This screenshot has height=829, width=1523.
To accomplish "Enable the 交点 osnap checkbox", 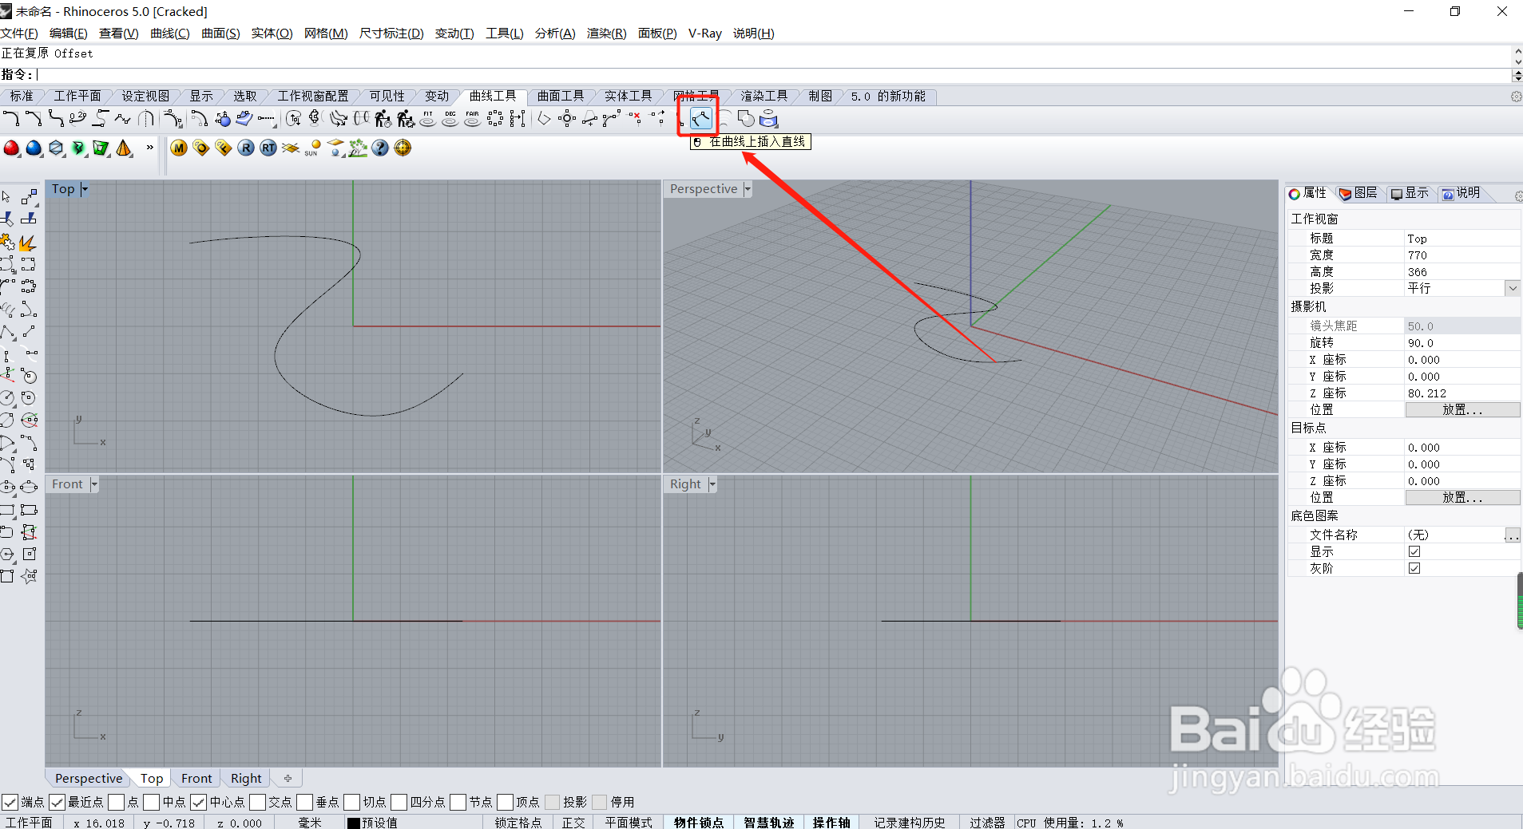I will pos(257,802).
